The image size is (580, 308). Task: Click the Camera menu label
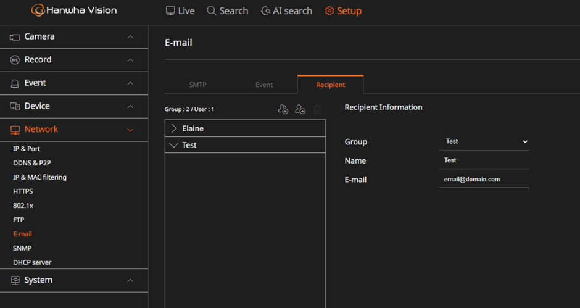pos(39,36)
